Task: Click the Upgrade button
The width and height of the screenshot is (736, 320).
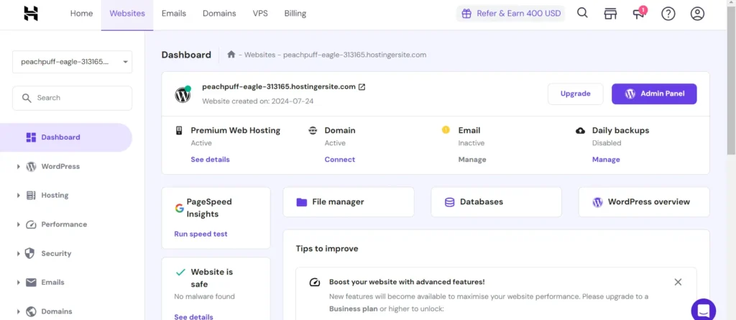Action: click(576, 94)
